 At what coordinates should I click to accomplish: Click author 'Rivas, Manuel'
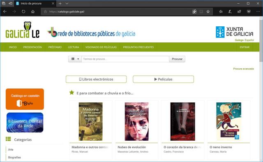[x=80, y=152]
